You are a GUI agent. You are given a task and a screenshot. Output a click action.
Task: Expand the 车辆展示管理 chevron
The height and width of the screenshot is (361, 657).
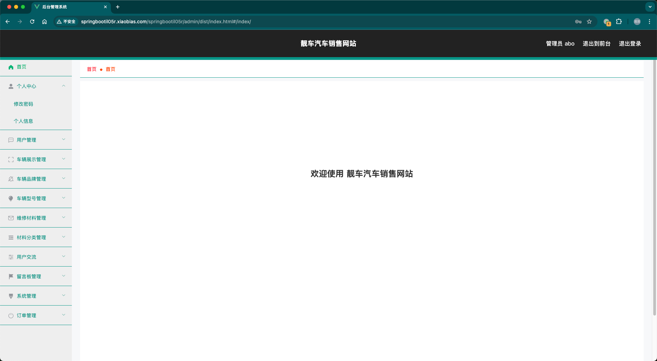coord(64,159)
